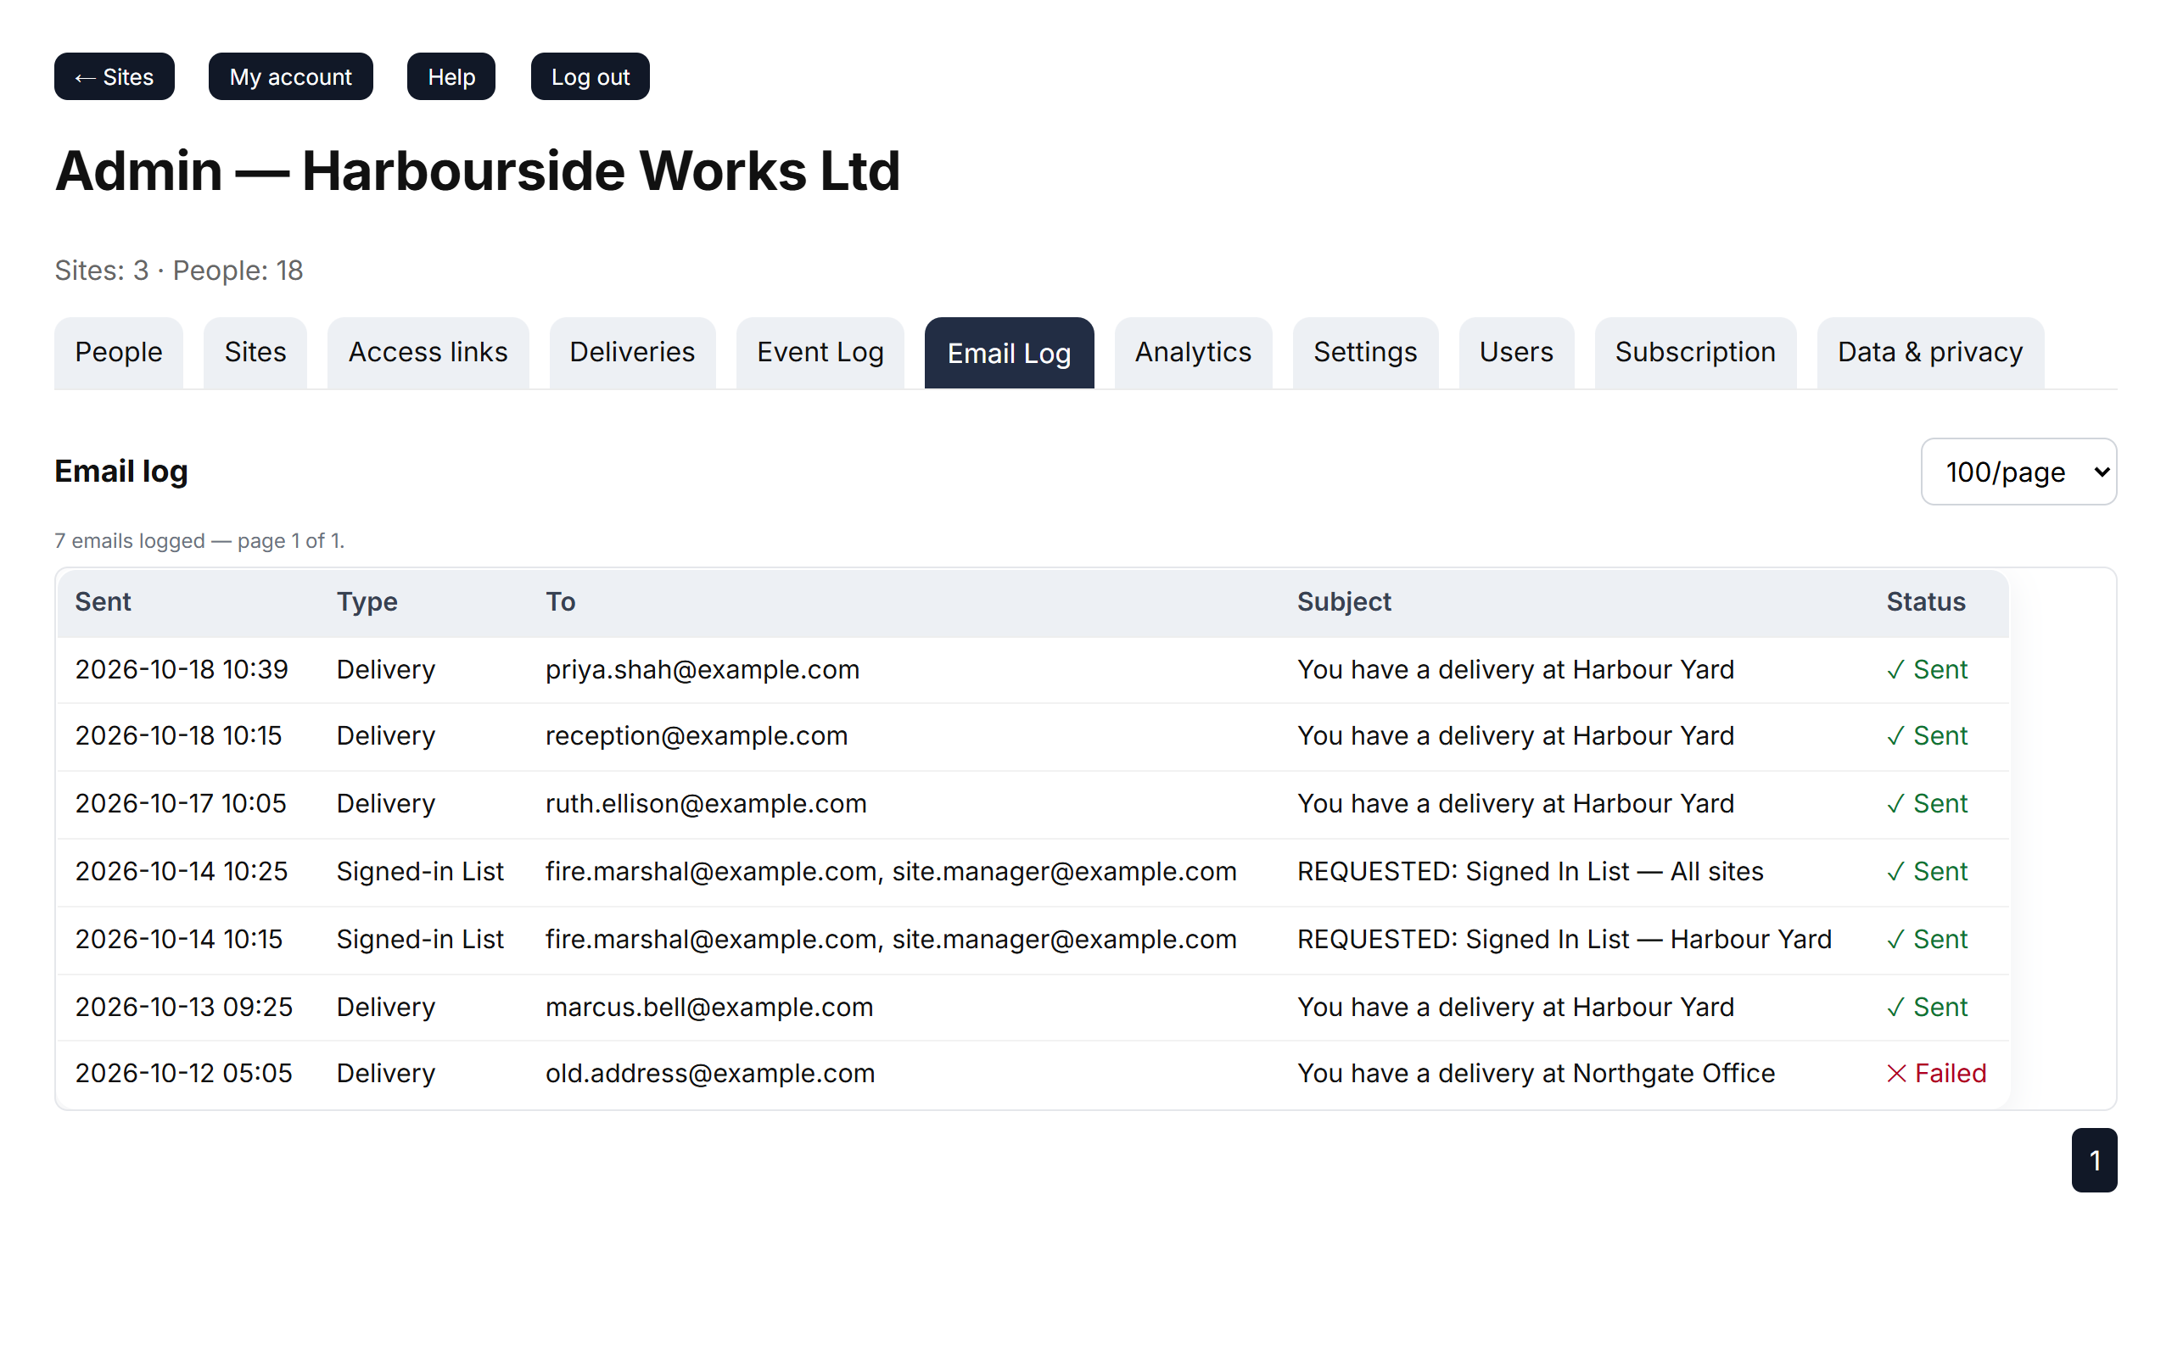Click the To column header
The image size is (2172, 1357).
[561, 601]
